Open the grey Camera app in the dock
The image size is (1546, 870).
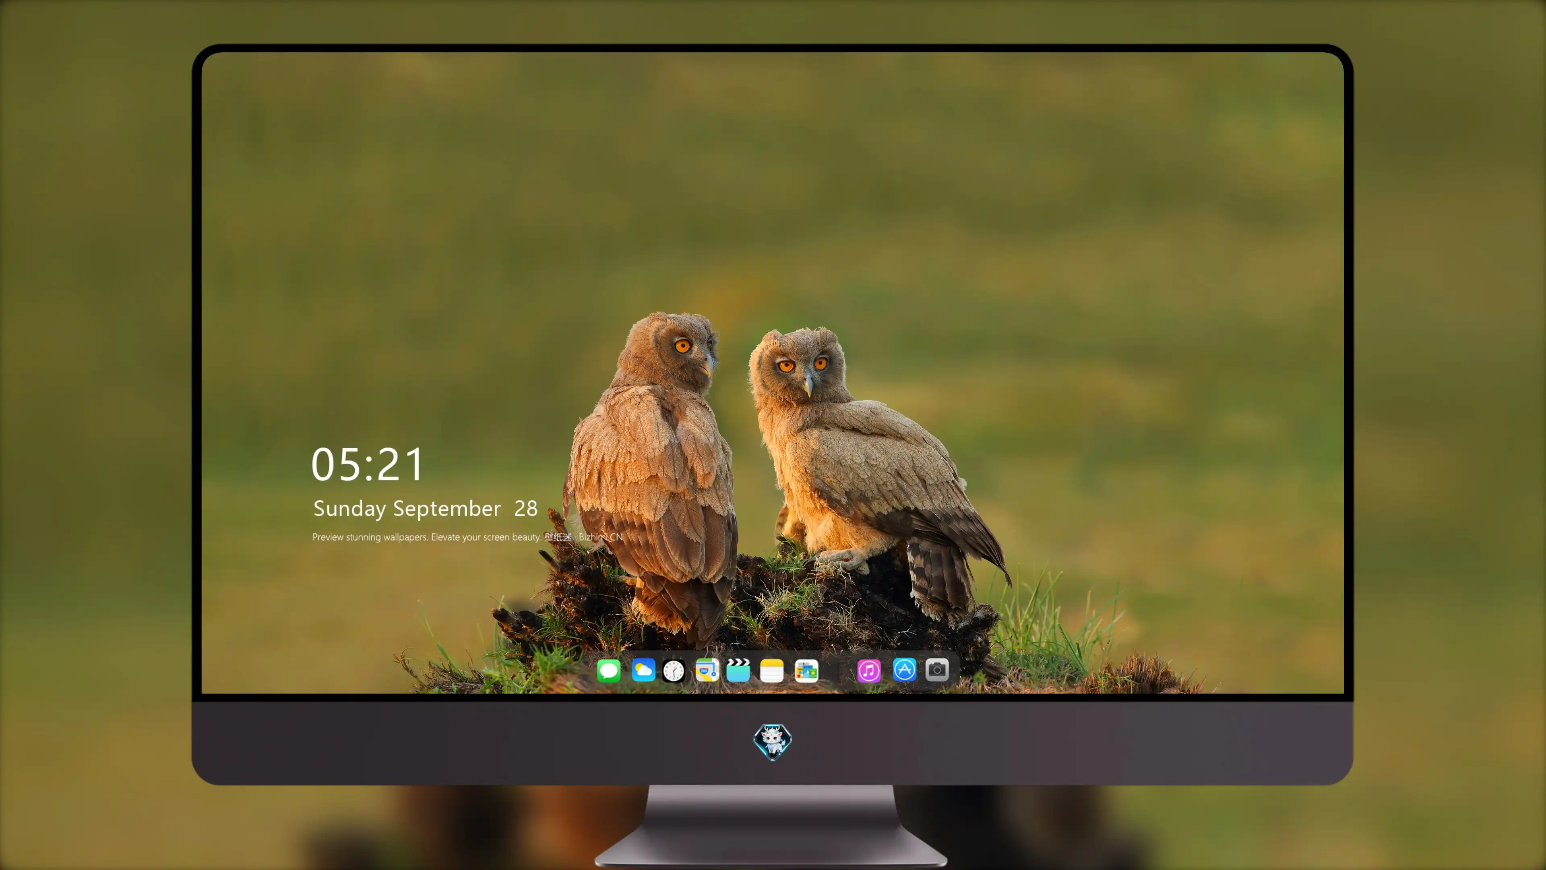(937, 669)
